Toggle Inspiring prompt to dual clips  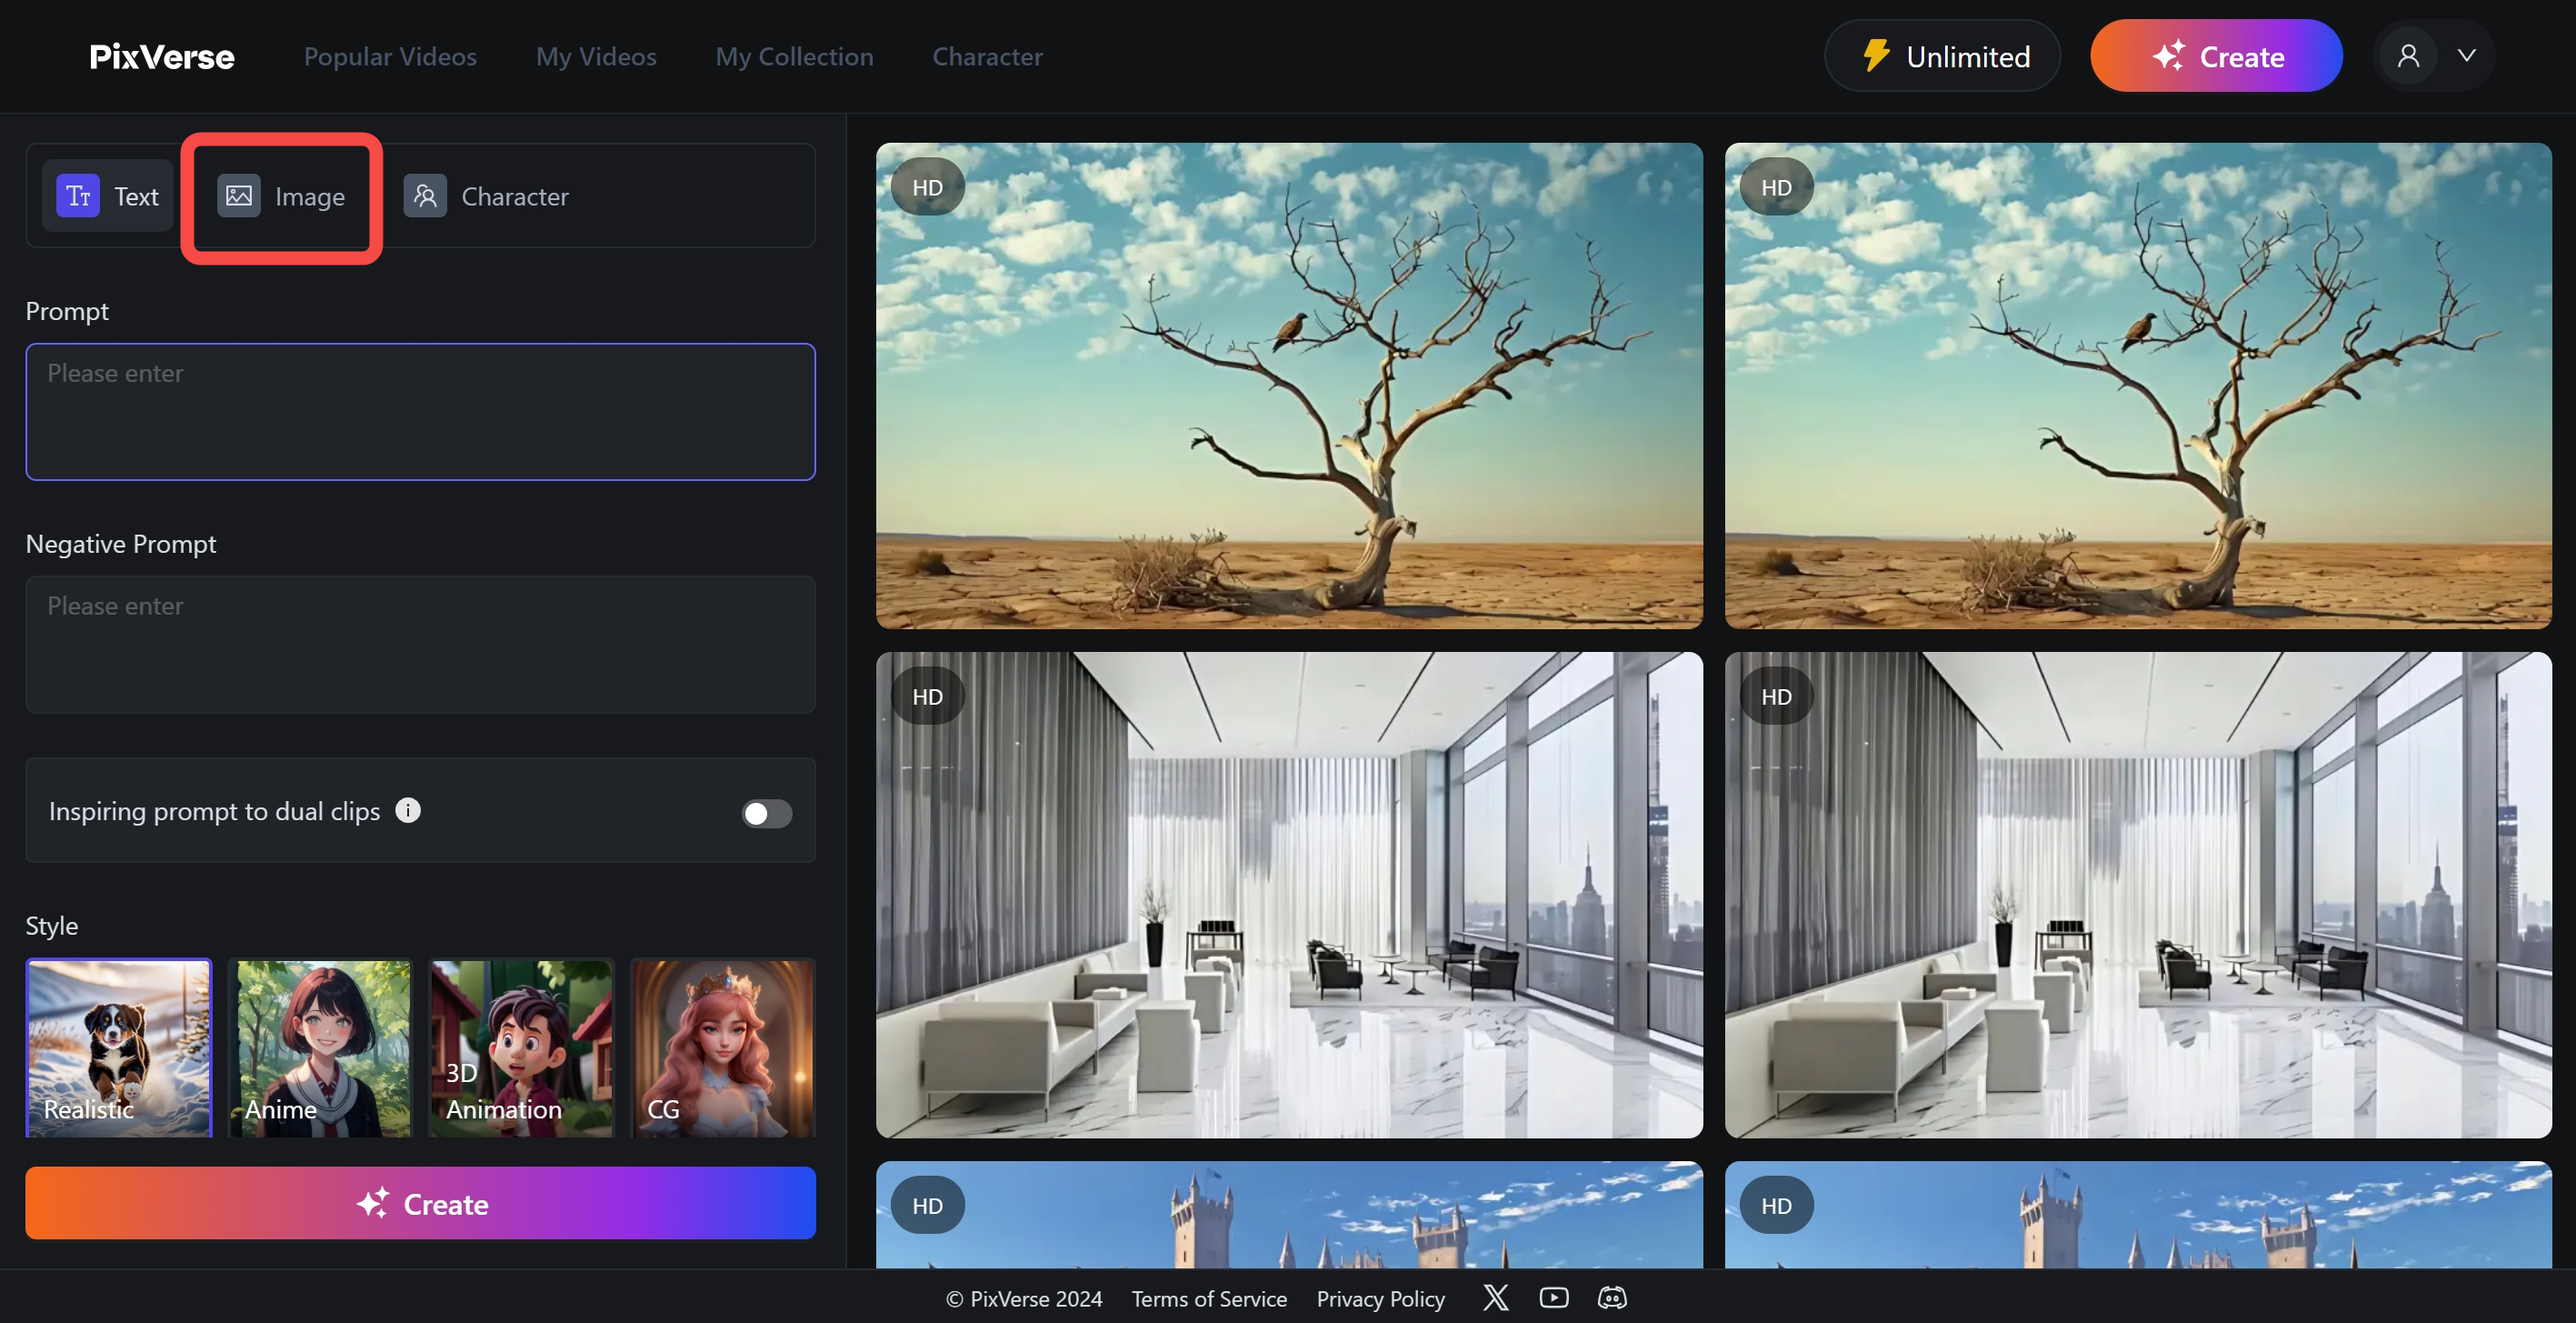click(766, 813)
